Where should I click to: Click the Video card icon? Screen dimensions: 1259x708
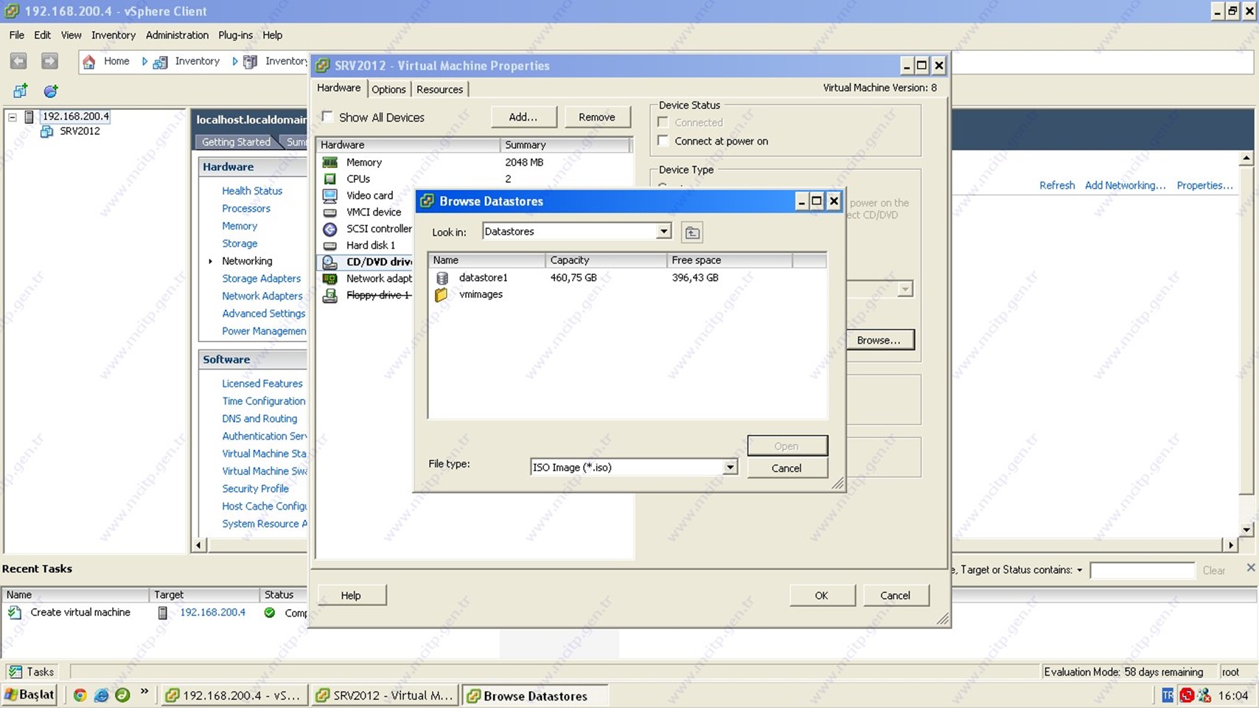click(x=330, y=195)
